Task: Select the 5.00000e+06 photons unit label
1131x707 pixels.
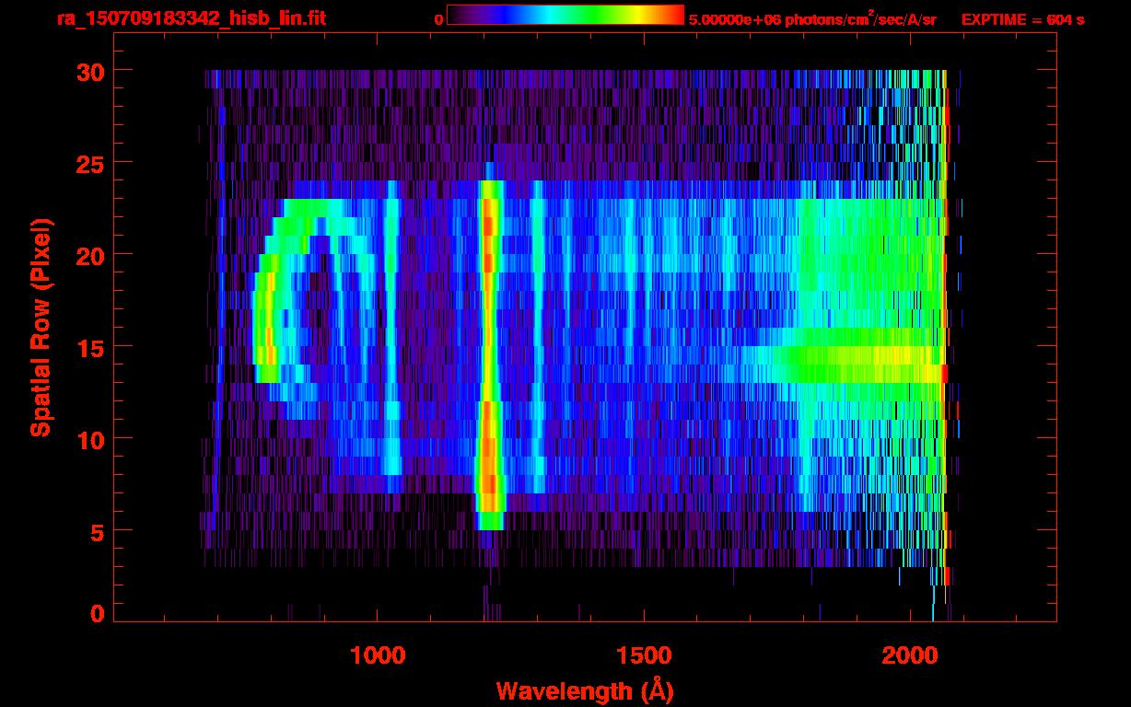Action: click(811, 18)
